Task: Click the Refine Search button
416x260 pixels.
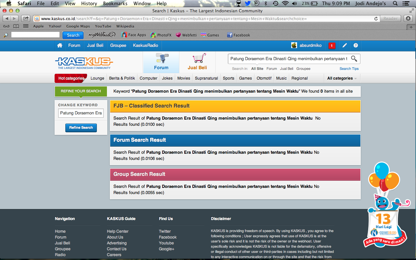Action: click(81, 128)
